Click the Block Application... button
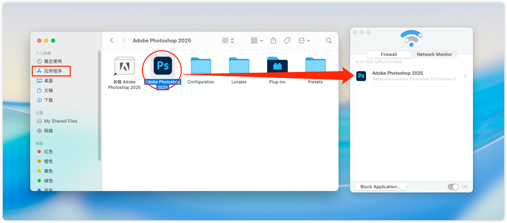This screenshot has height=223, width=507. [380, 187]
